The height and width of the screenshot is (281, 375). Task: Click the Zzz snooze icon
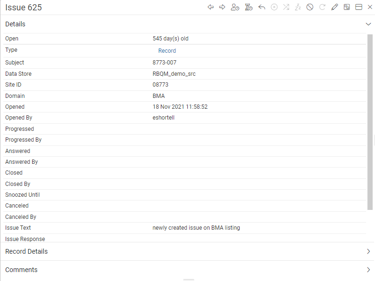[x=298, y=7]
